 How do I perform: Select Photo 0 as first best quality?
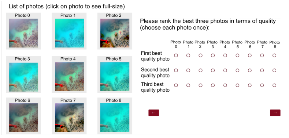[x=176, y=55]
